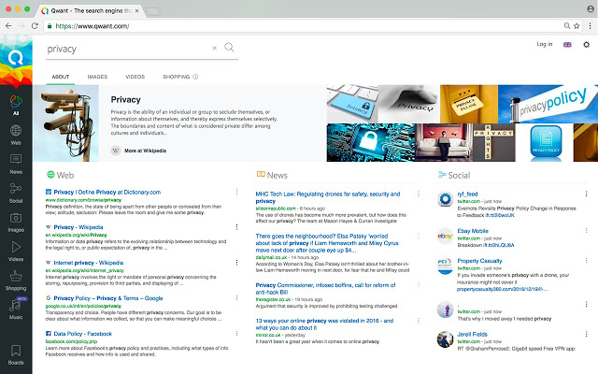Change language via UK flag icon

pyautogui.click(x=567, y=45)
